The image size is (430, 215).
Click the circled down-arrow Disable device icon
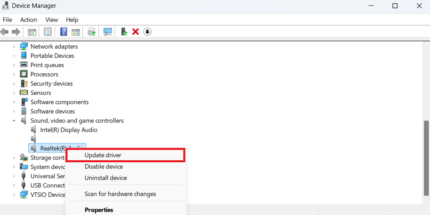pyautogui.click(x=147, y=32)
